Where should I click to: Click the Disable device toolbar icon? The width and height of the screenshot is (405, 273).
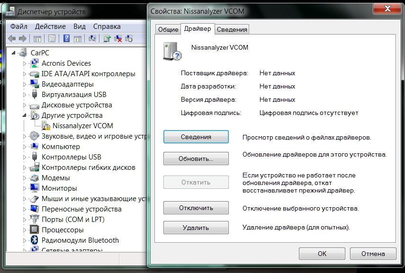129,39
